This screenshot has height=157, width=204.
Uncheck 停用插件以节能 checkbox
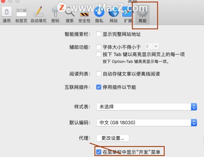(x=99, y=87)
